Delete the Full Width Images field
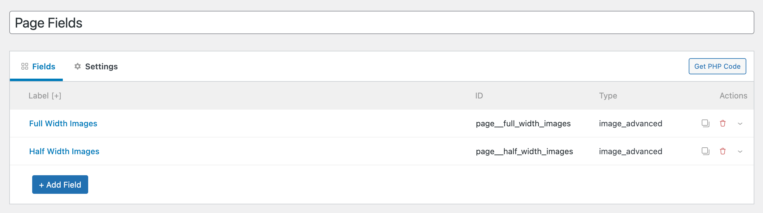 (723, 123)
